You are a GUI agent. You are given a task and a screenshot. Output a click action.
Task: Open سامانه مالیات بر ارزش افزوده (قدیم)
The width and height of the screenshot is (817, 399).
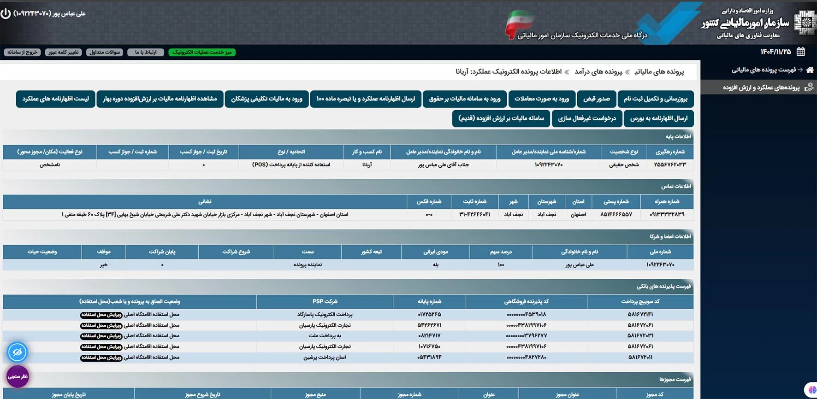501,118
